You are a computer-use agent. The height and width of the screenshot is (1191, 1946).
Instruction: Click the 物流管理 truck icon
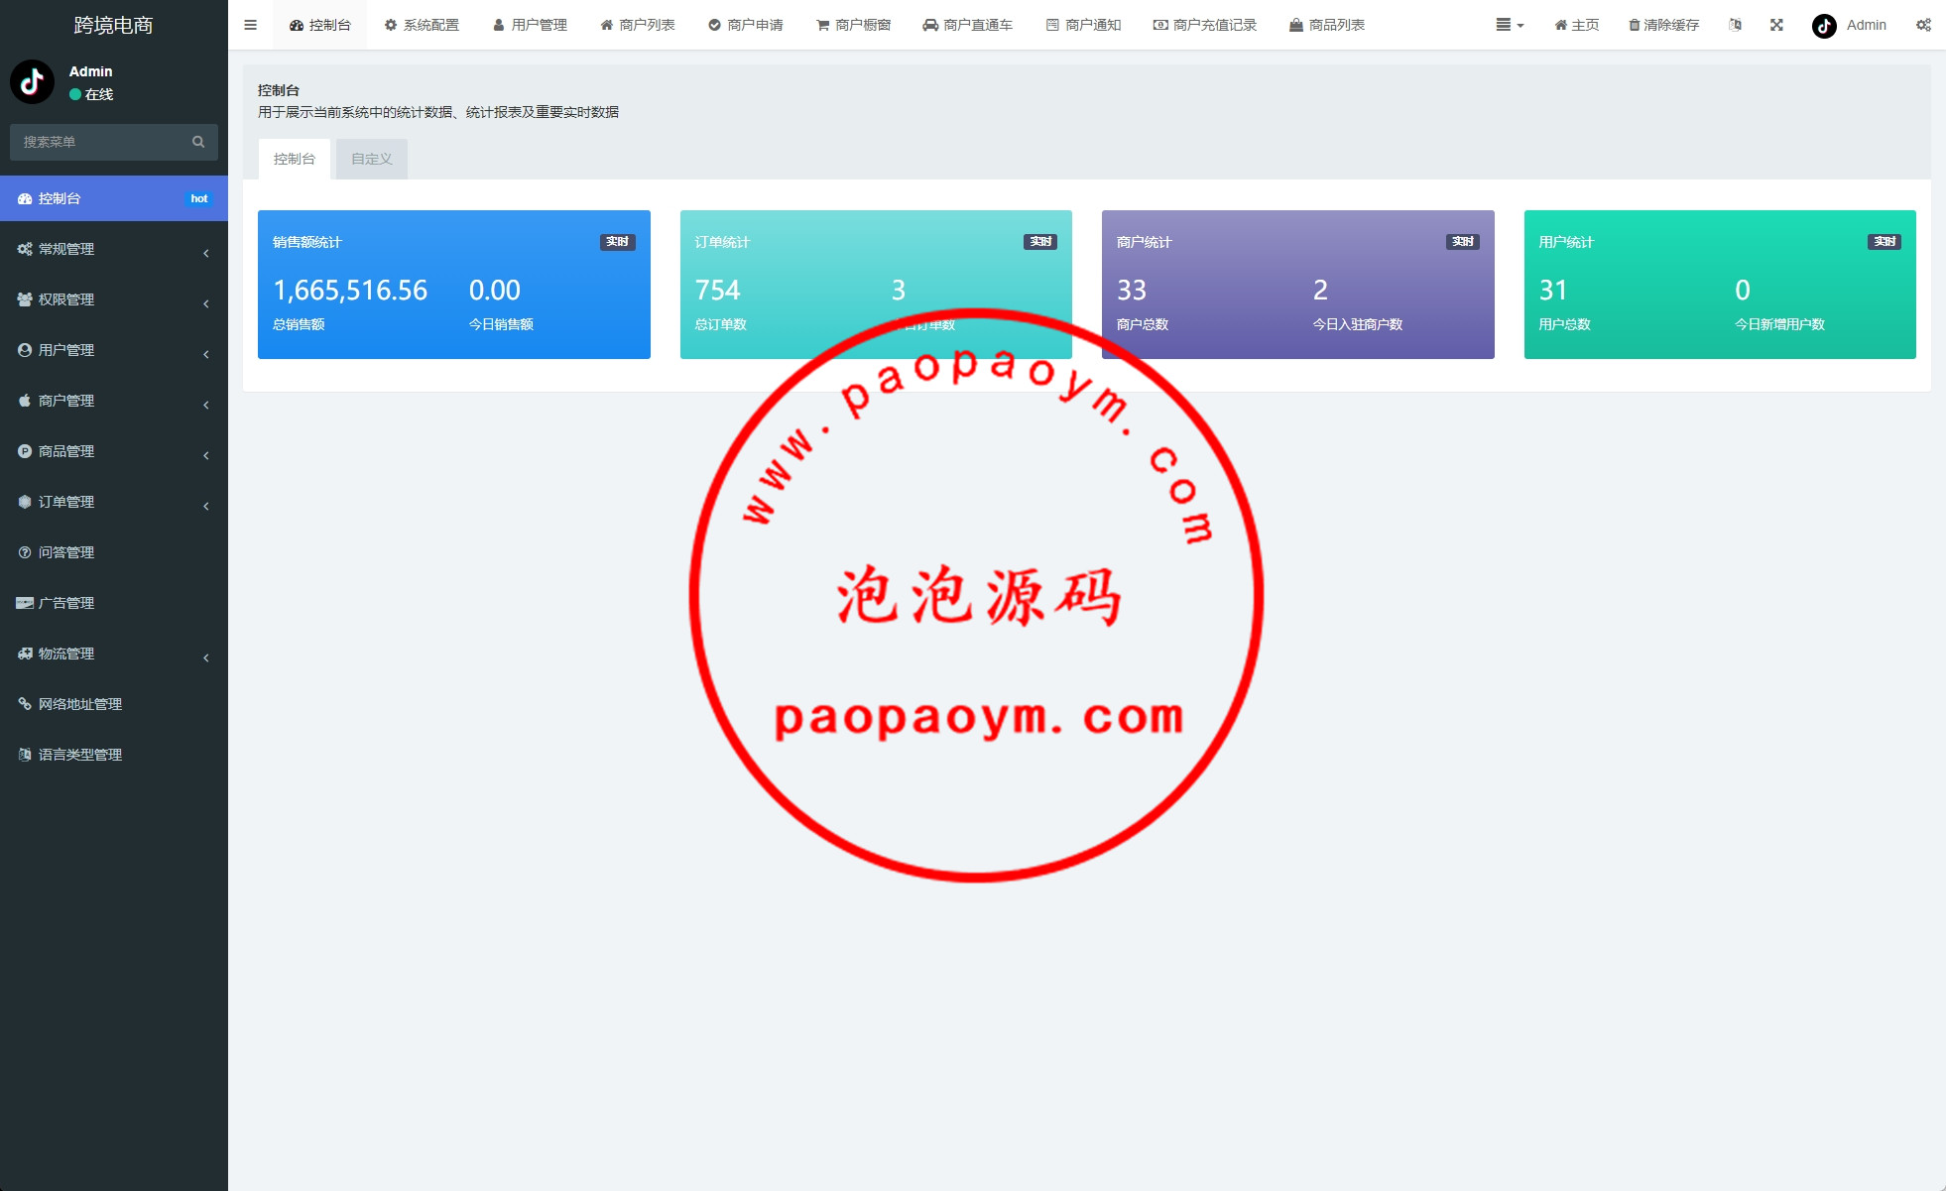(x=25, y=654)
